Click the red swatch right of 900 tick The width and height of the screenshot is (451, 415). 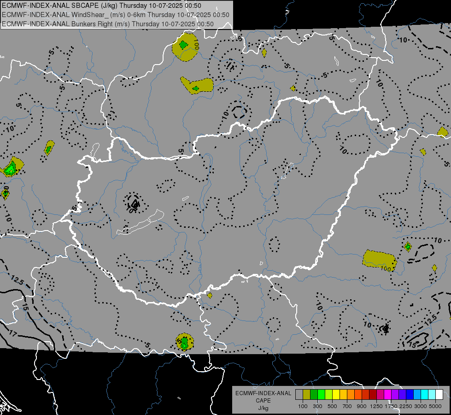pos(366,394)
